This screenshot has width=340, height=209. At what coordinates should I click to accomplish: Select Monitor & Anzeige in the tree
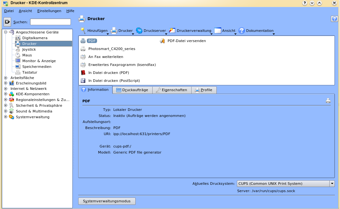coord(39,61)
